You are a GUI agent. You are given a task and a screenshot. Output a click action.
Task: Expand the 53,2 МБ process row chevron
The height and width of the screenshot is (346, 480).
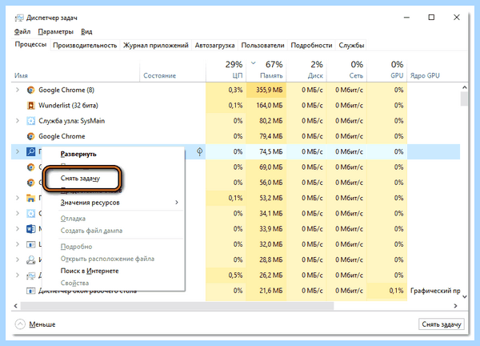point(18,198)
